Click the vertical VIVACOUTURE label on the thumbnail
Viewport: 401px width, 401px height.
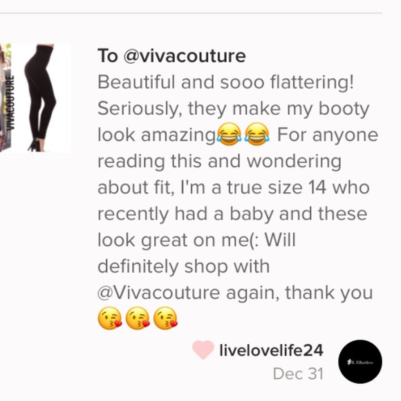tap(10, 103)
